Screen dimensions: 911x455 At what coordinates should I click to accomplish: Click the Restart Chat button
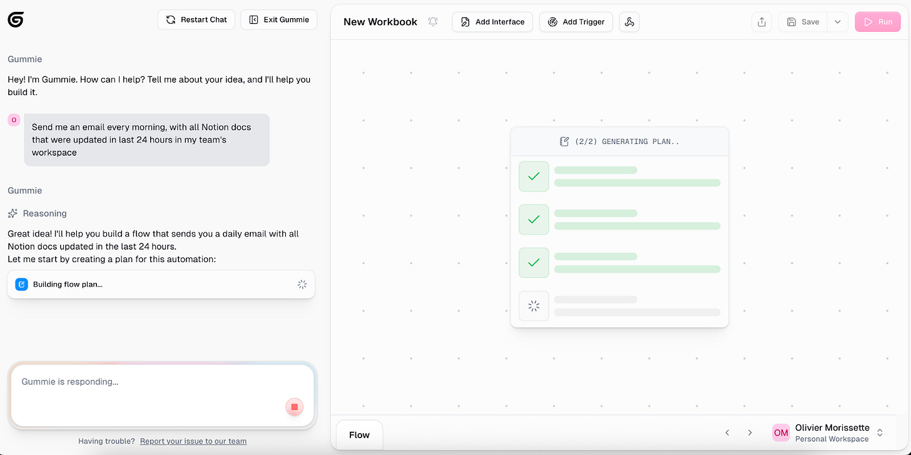pos(196,19)
